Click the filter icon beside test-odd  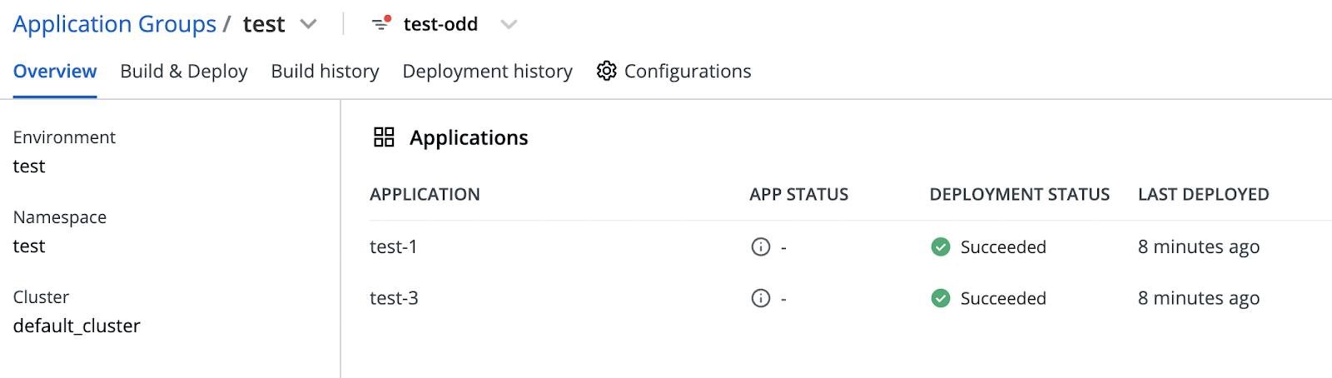(380, 24)
